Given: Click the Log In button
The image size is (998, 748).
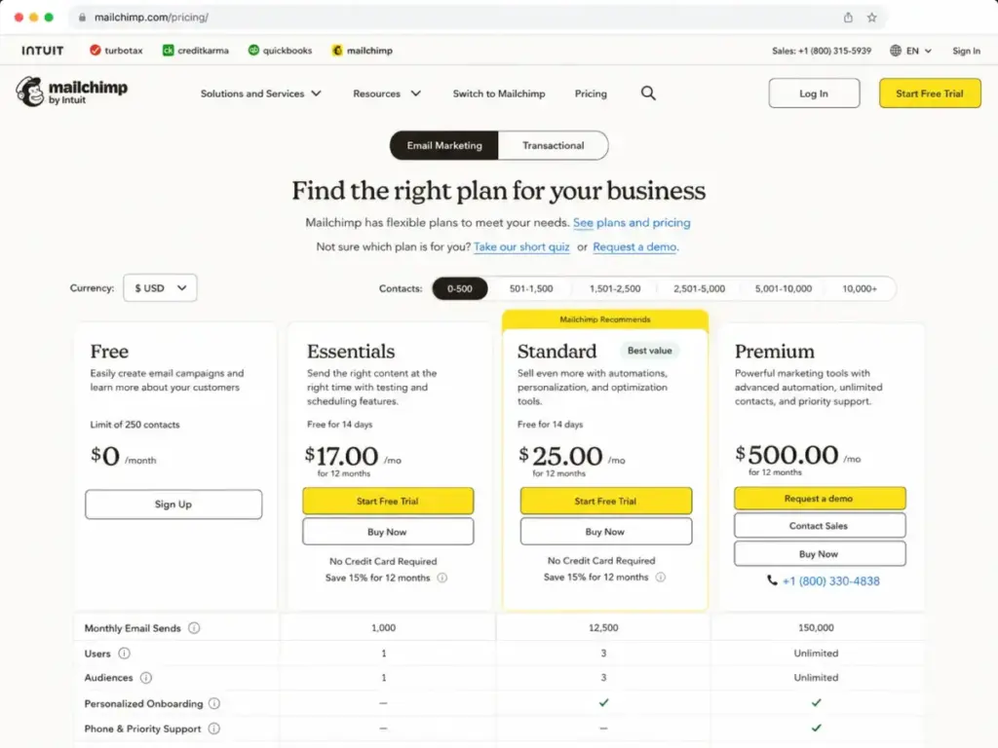Looking at the screenshot, I should (x=814, y=93).
